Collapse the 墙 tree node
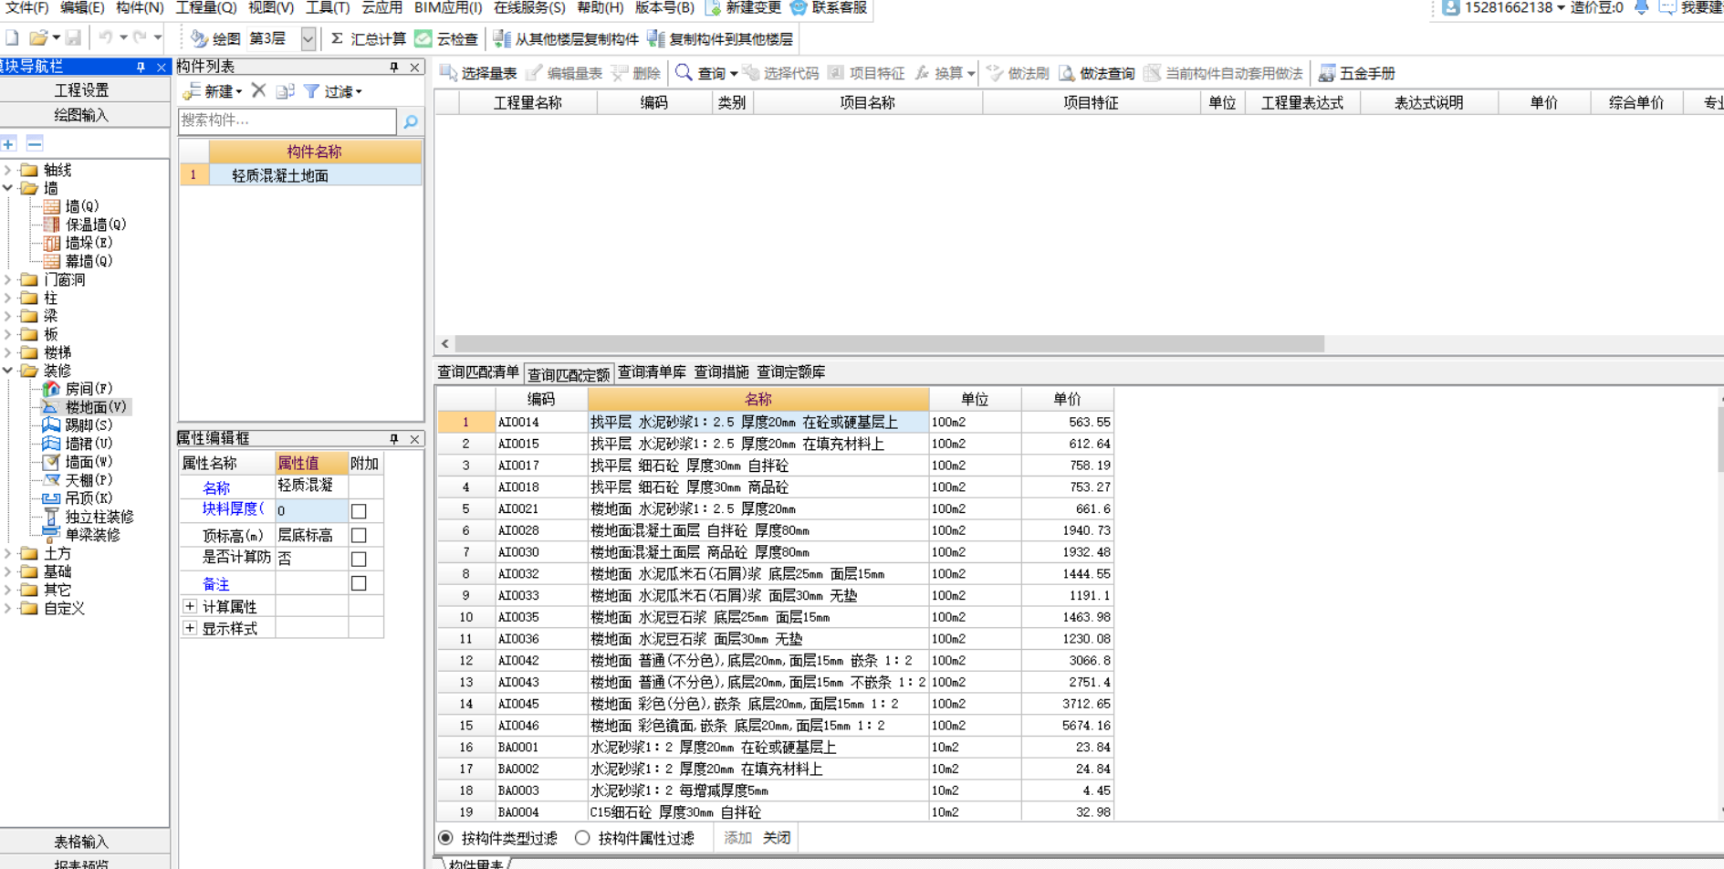Viewport: 1724px width, 869px height. click(x=8, y=188)
